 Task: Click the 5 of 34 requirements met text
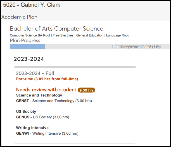coord(136,47)
